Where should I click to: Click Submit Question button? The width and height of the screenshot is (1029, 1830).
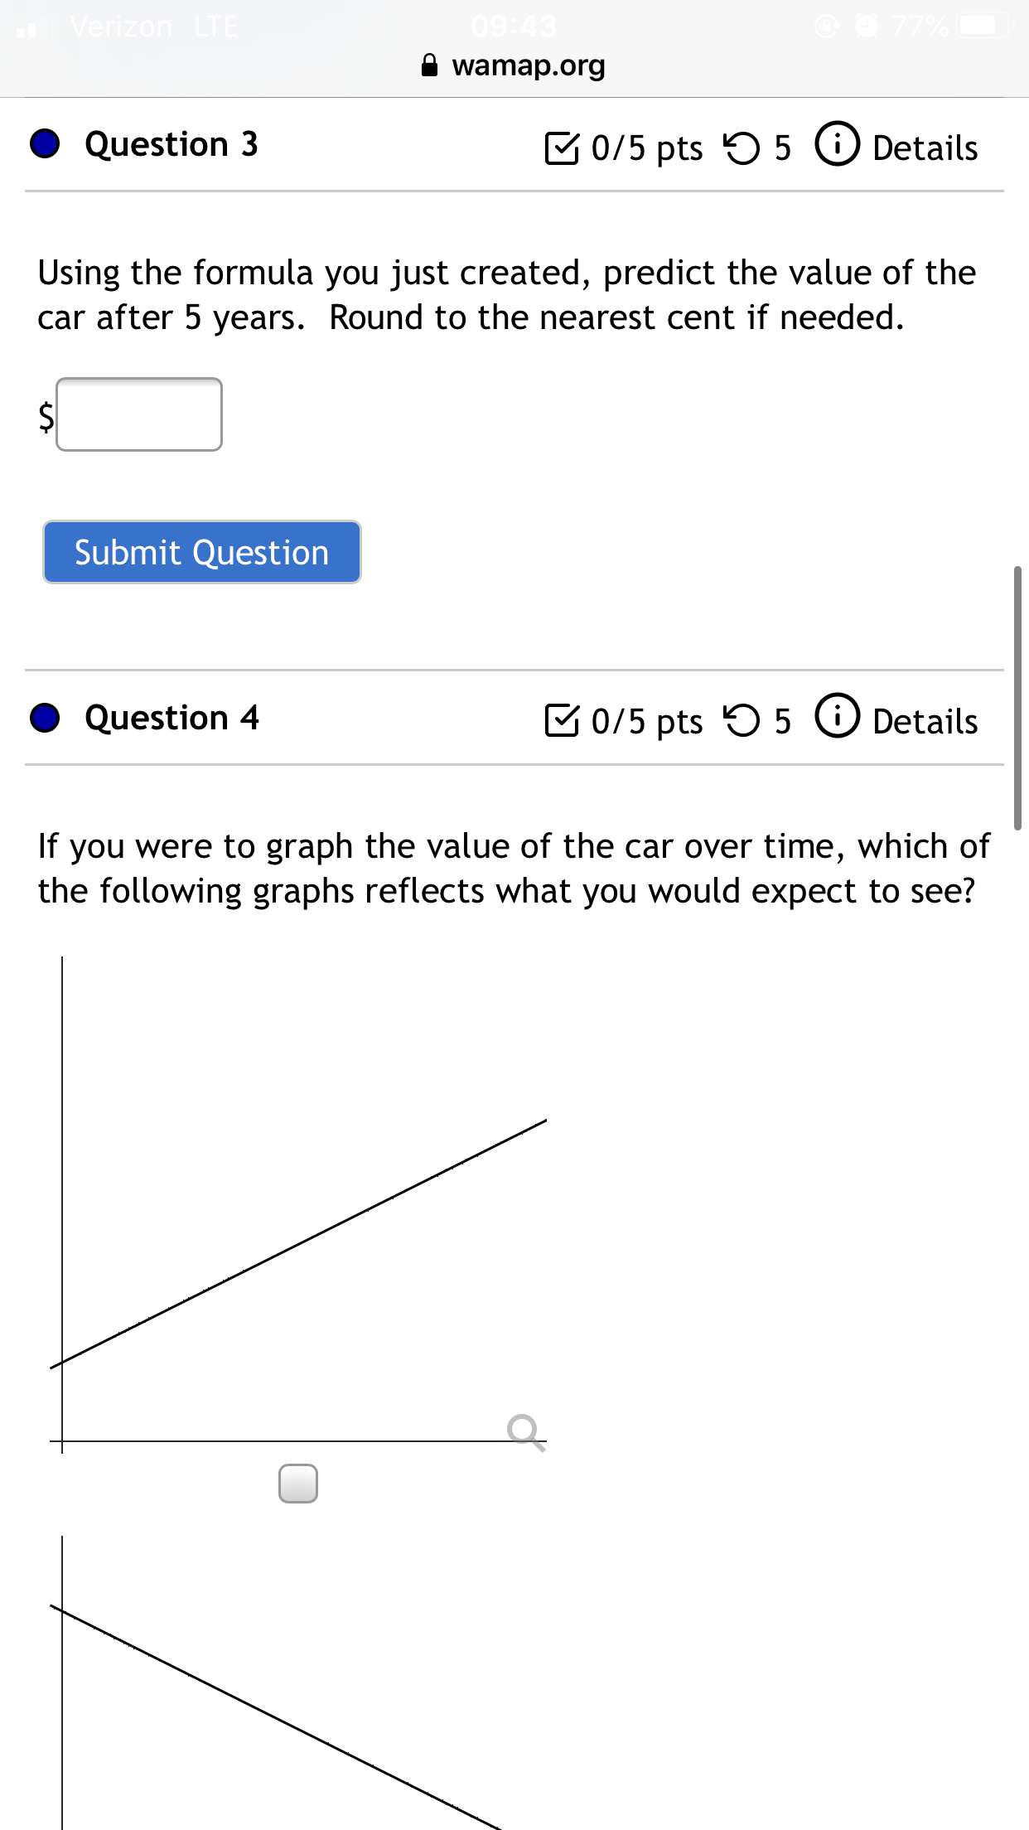coord(202,552)
